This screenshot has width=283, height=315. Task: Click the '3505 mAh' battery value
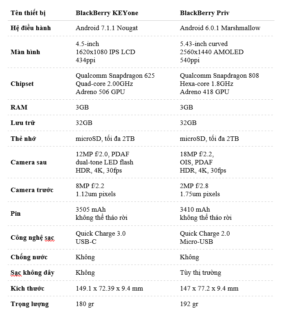(x=91, y=210)
